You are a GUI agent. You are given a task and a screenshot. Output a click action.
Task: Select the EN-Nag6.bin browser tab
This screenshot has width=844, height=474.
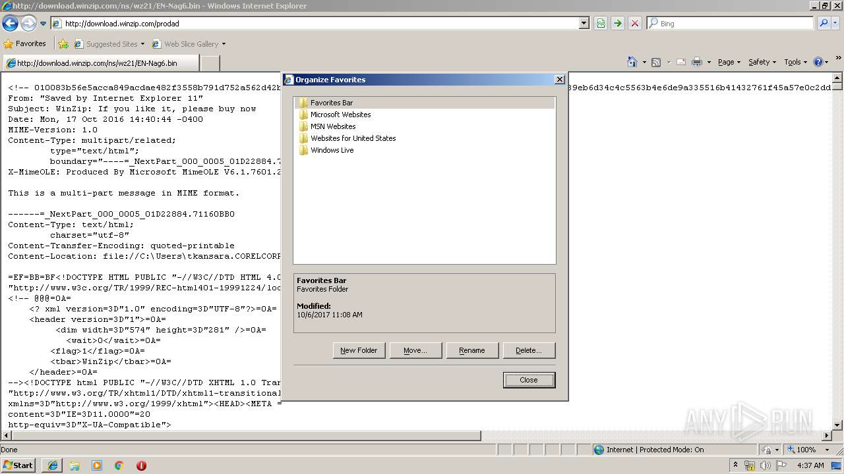pyautogui.click(x=100, y=63)
